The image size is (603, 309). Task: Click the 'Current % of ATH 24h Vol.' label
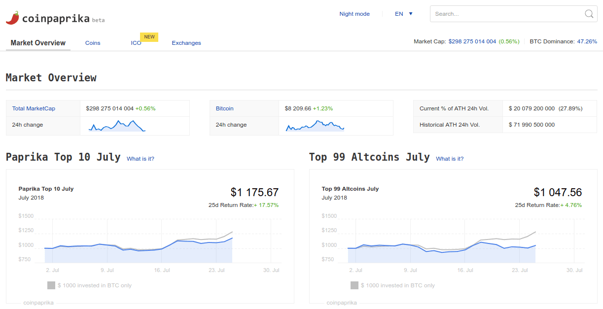454,108
